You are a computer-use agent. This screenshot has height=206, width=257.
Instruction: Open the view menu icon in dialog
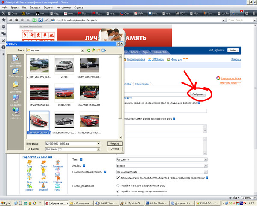pyautogui.click(x=103, y=51)
